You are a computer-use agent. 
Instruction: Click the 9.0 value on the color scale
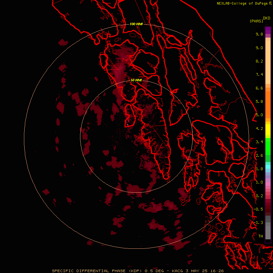pos(259,48)
